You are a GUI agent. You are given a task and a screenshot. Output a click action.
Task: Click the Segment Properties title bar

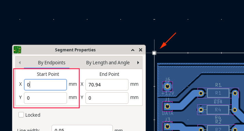[x=75, y=50]
